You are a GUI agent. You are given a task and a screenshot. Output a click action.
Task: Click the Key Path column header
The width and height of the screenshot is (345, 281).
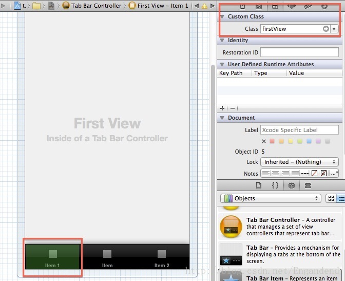pos(231,73)
